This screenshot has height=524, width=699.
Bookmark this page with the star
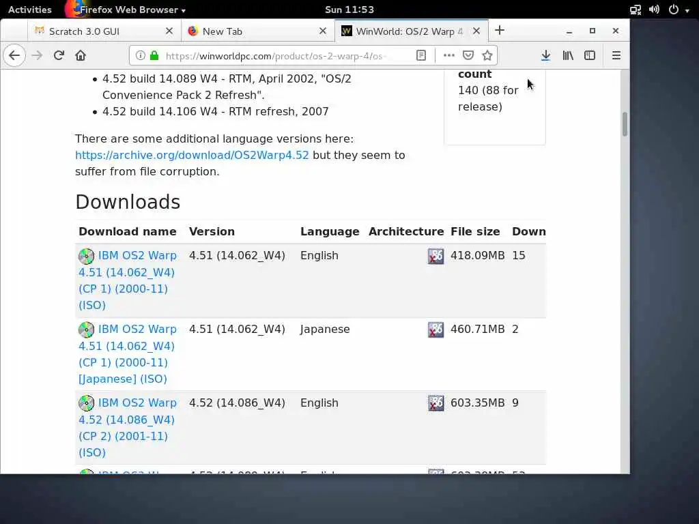coord(487,56)
